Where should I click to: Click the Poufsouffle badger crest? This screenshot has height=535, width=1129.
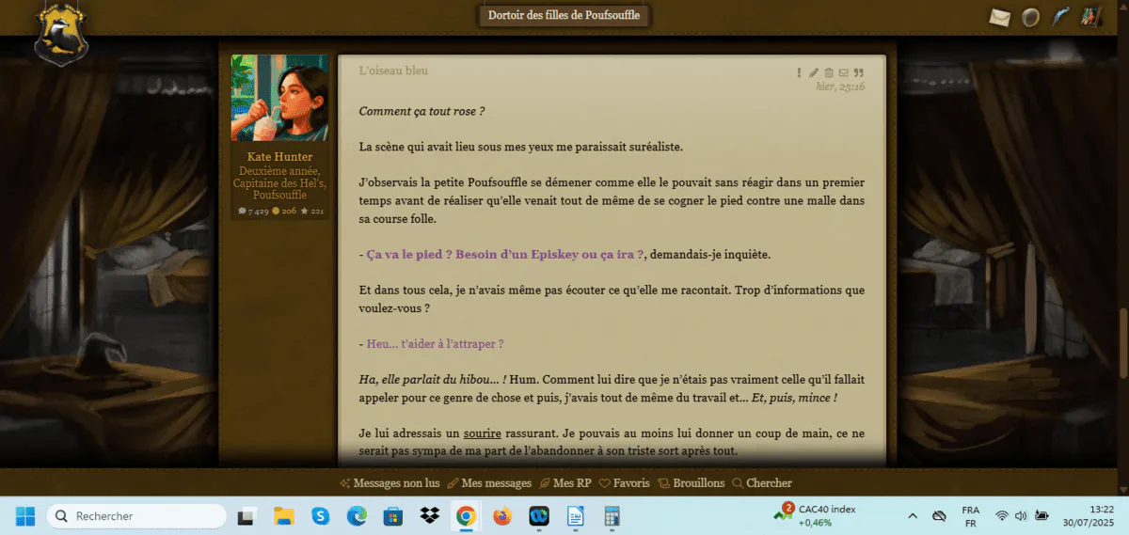[x=61, y=34]
